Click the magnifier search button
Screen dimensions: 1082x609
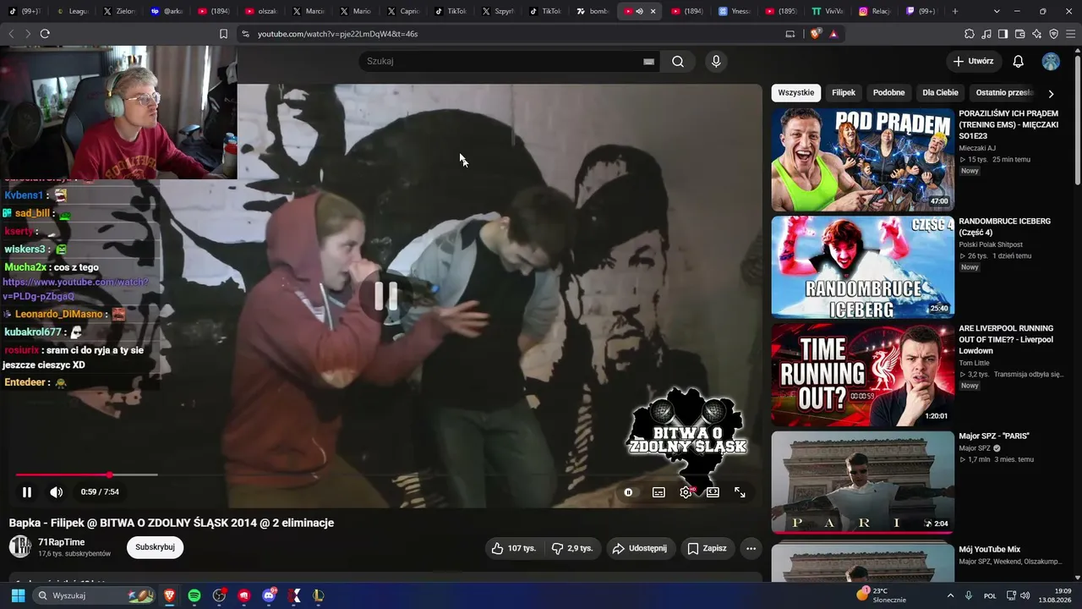point(678,61)
